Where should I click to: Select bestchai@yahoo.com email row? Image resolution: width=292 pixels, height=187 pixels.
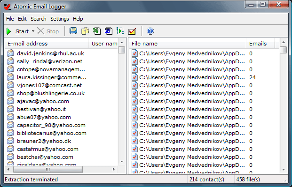click(62, 157)
